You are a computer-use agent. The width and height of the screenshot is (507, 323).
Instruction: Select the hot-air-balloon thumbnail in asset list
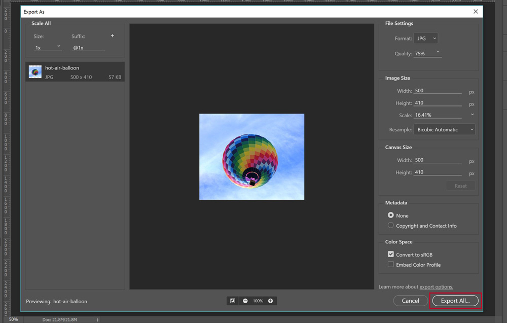coord(35,72)
